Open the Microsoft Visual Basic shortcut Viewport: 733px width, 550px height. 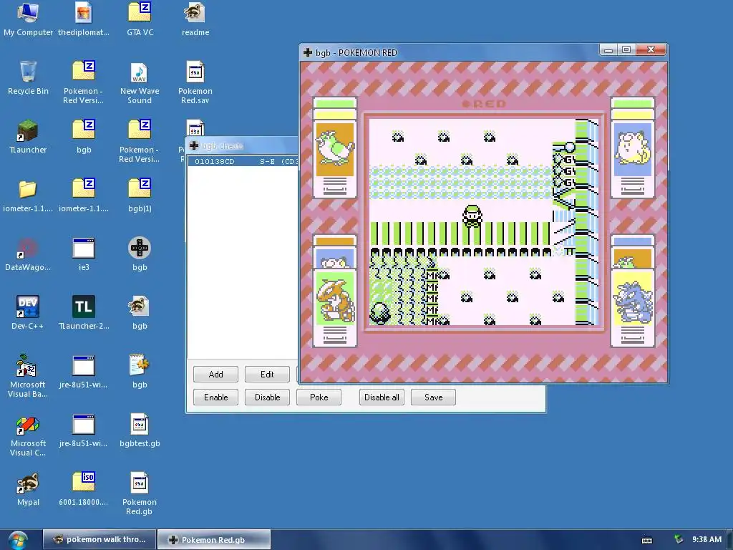pos(28,376)
